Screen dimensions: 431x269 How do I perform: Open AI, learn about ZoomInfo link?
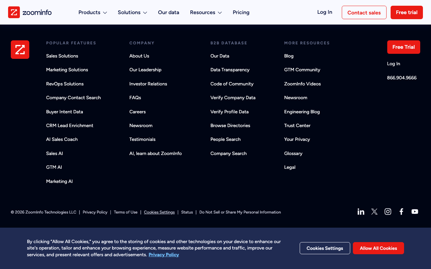[x=156, y=153]
